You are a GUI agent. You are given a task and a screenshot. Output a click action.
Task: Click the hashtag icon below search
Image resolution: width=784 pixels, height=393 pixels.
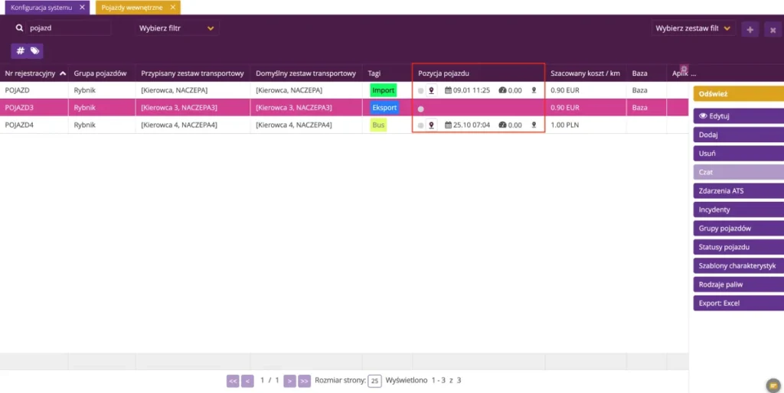click(x=20, y=51)
